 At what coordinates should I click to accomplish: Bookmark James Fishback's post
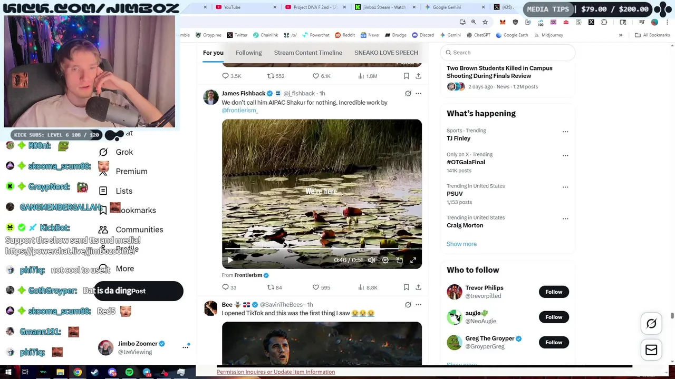[x=406, y=287]
